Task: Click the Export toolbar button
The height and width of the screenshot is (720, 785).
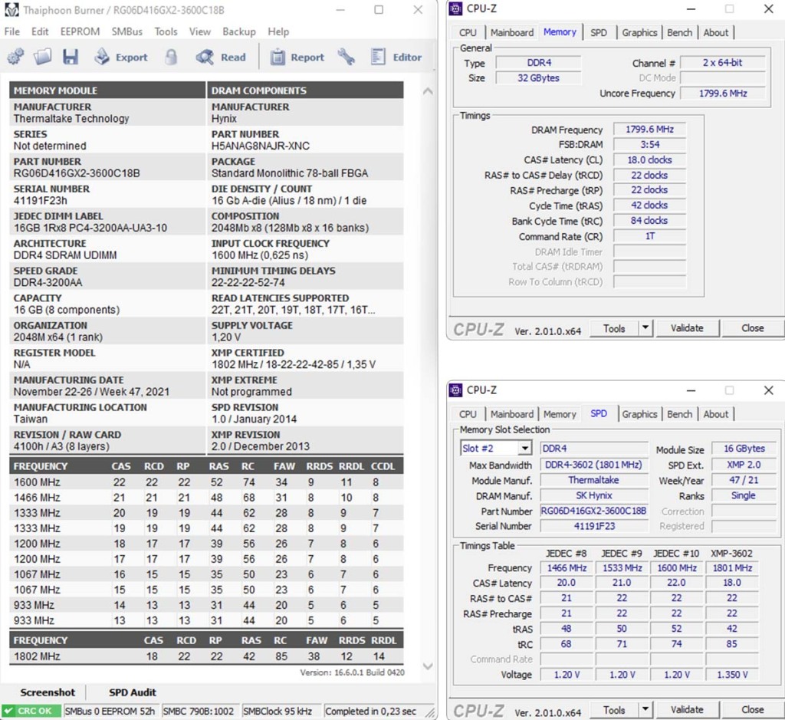Action: click(x=120, y=57)
